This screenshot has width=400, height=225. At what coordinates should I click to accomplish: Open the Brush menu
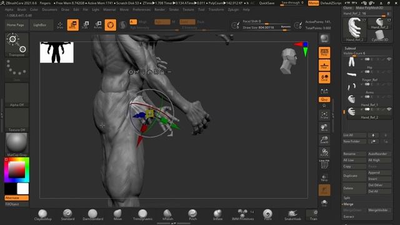coord(22,9)
